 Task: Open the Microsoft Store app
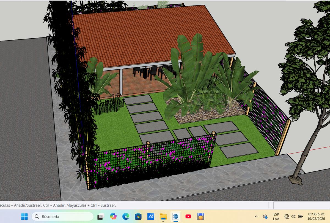(138, 217)
